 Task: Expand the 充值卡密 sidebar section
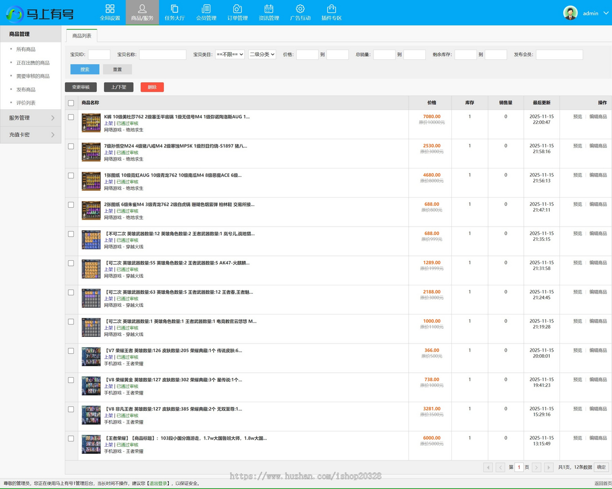(x=31, y=135)
